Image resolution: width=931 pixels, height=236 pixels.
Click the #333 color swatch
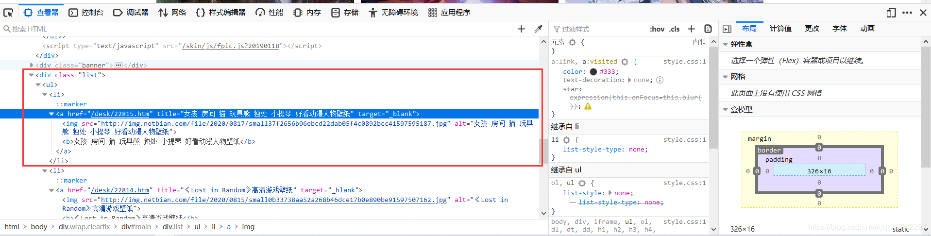[x=593, y=72]
